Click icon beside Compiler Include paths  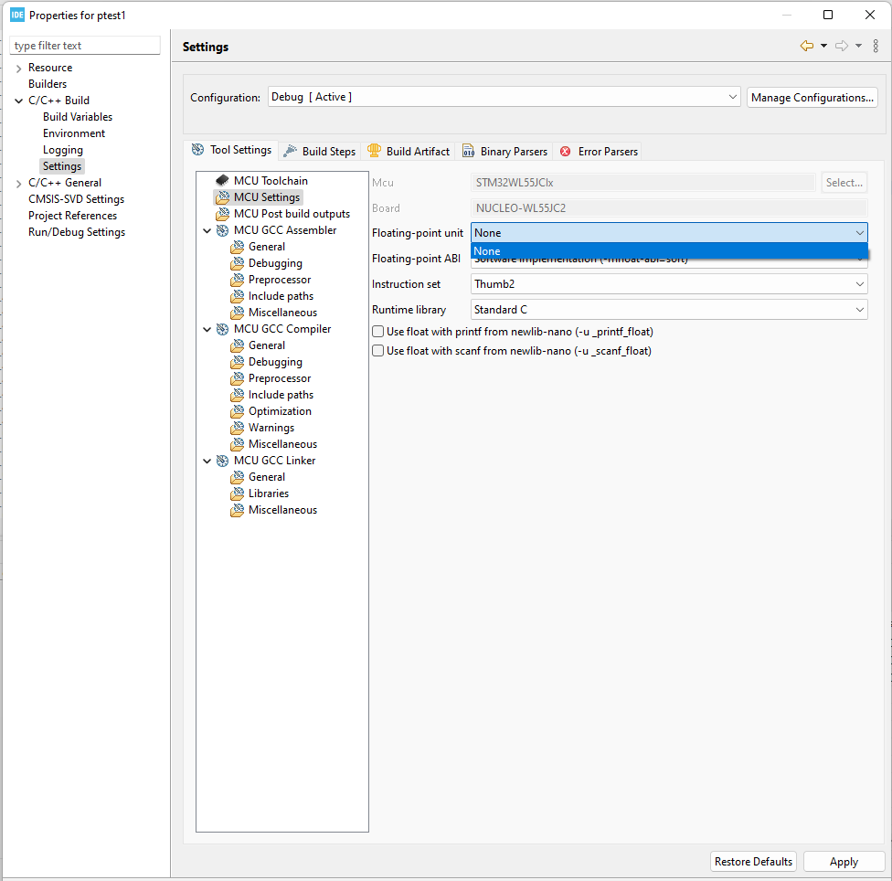[238, 395]
